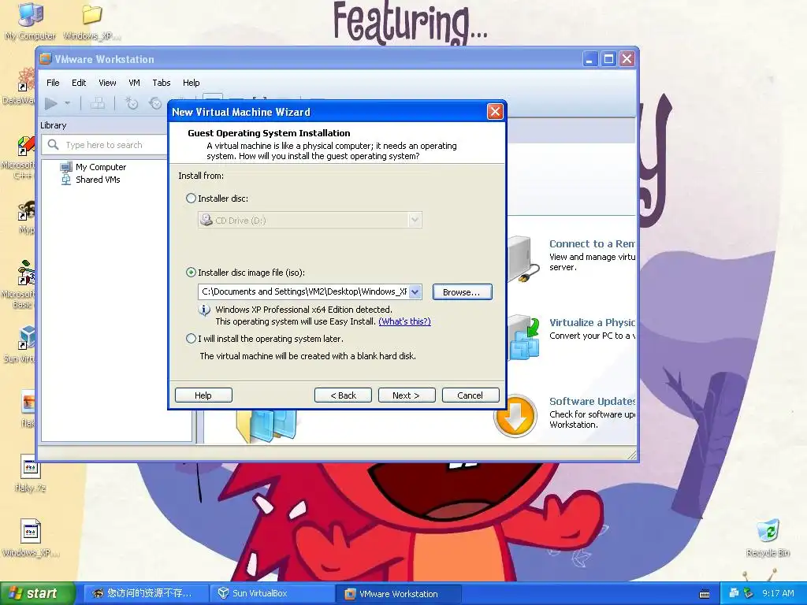The height and width of the screenshot is (605, 807).
Task: Open the View menu
Action: [107, 83]
